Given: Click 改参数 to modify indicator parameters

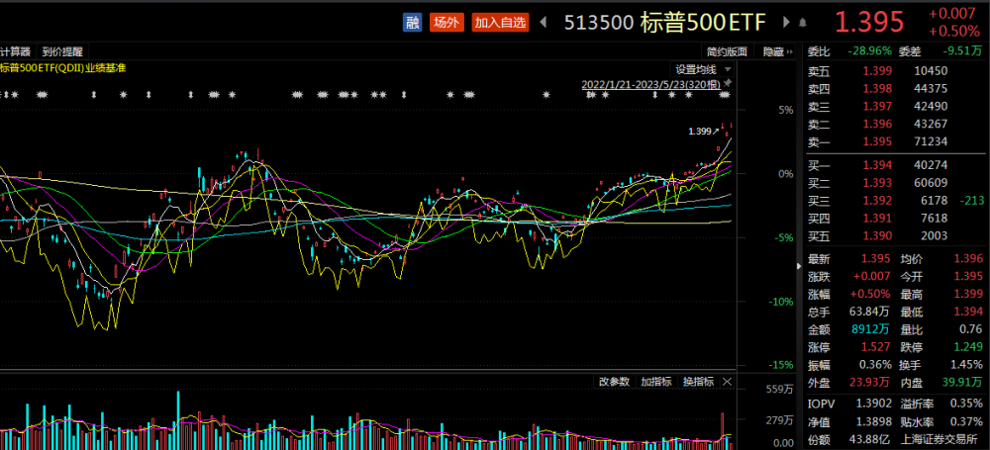Looking at the screenshot, I should click(615, 381).
